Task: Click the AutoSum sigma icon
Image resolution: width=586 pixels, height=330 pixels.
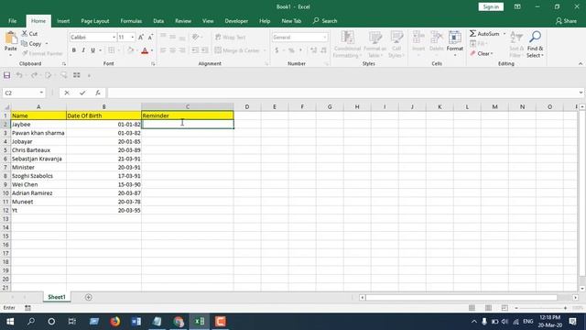Action: click(472, 34)
